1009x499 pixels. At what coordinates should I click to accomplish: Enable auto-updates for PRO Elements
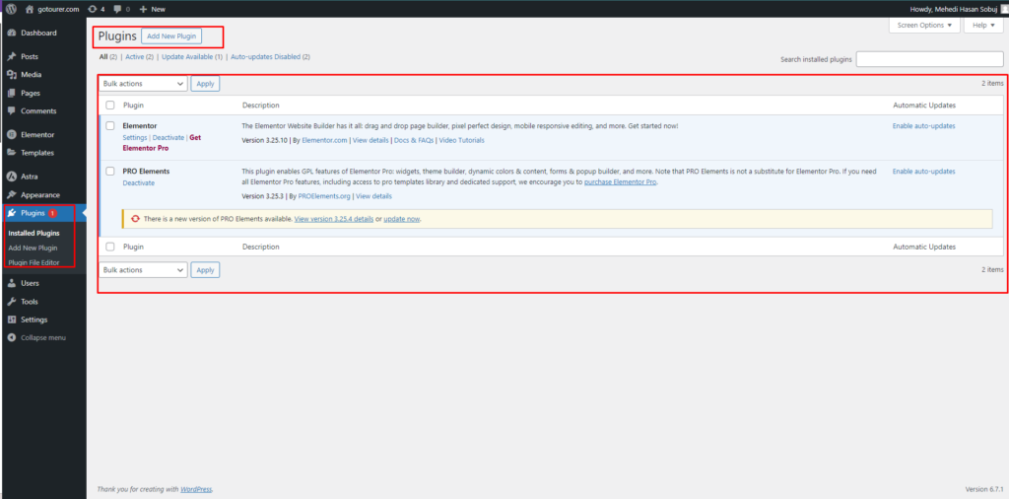[x=923, y=172]
